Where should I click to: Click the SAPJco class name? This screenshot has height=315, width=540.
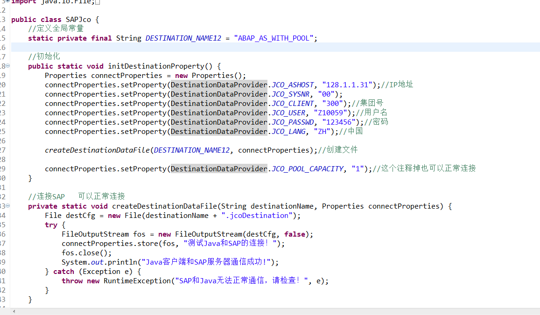pyautogui.click(x=78, y=20)
